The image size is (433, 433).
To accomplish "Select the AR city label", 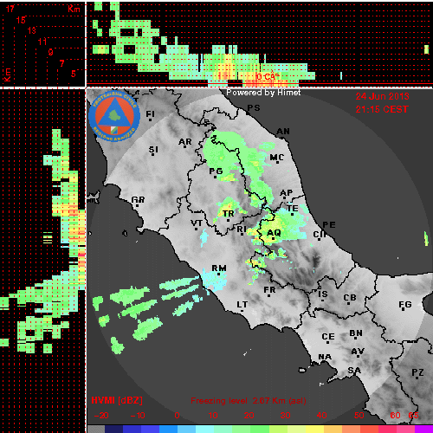I will tap(184, 142).
